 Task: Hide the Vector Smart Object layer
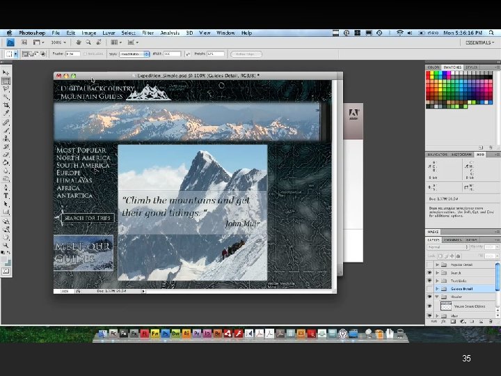click(429, 306)
